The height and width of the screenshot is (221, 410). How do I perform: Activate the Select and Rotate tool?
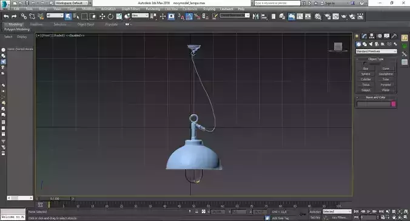[x=110, y=16]
